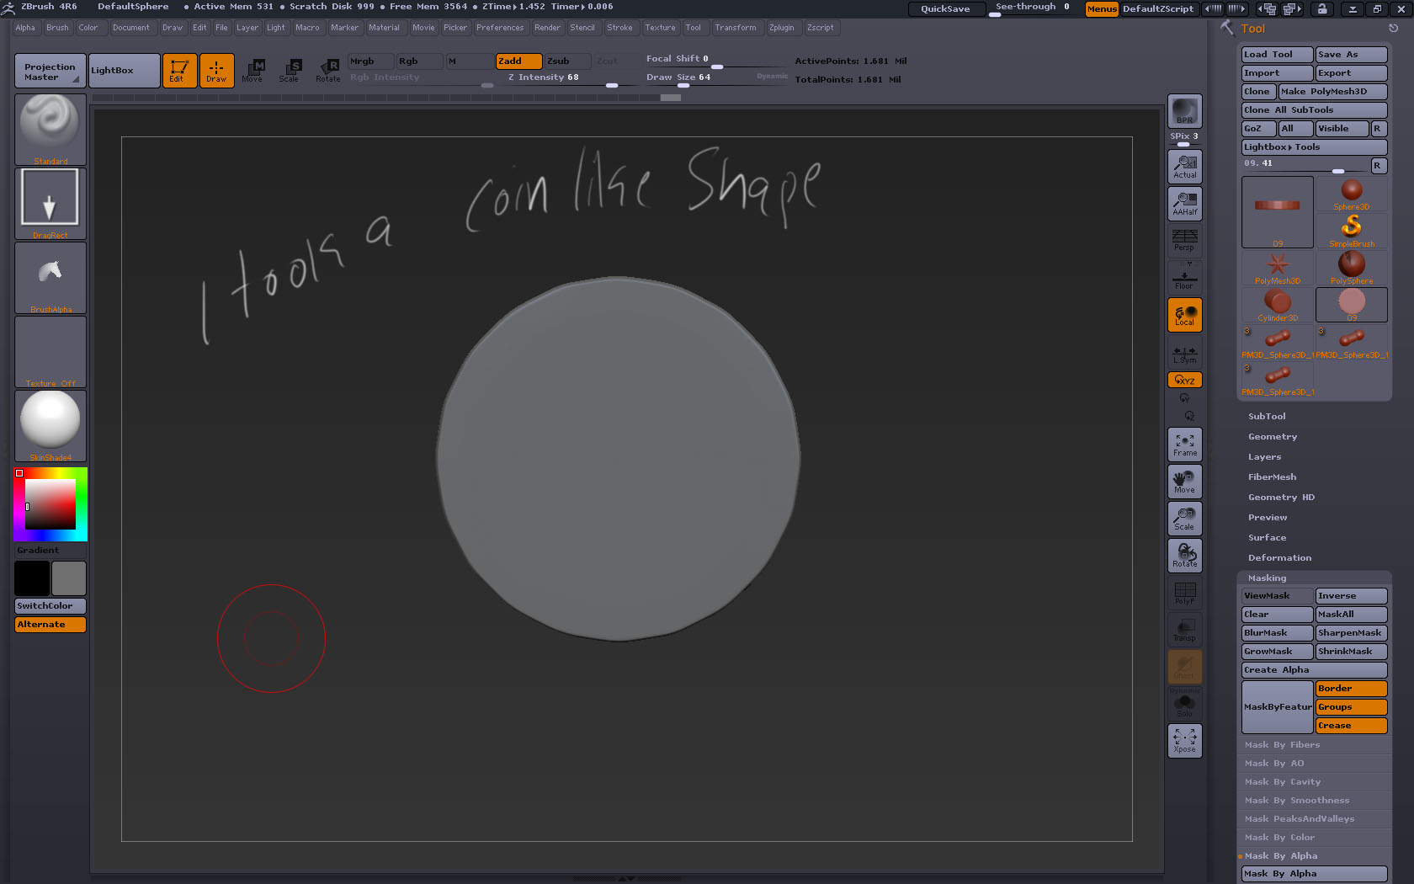Select the Cylinder3D tool thumbnail
This screenshot has height=884, width=1414.
pyautogui.click(x=1278, y=305)
